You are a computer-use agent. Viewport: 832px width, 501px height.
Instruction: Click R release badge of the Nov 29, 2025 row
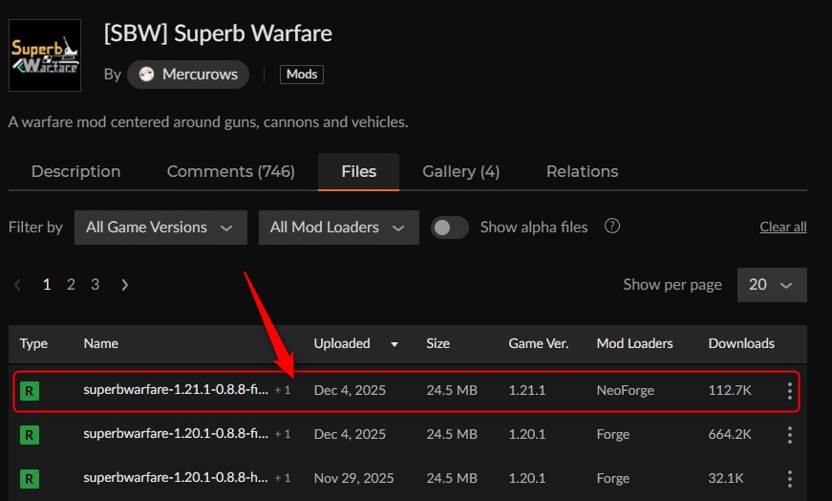coord(30,479)
